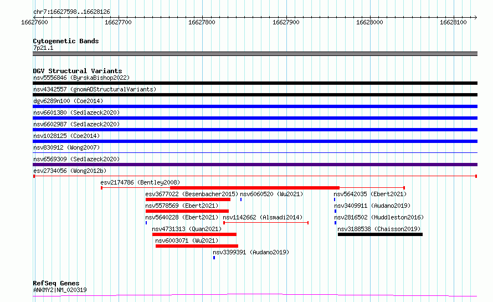Click the thin red line under nsv1142662

click(x=266, y=223)
